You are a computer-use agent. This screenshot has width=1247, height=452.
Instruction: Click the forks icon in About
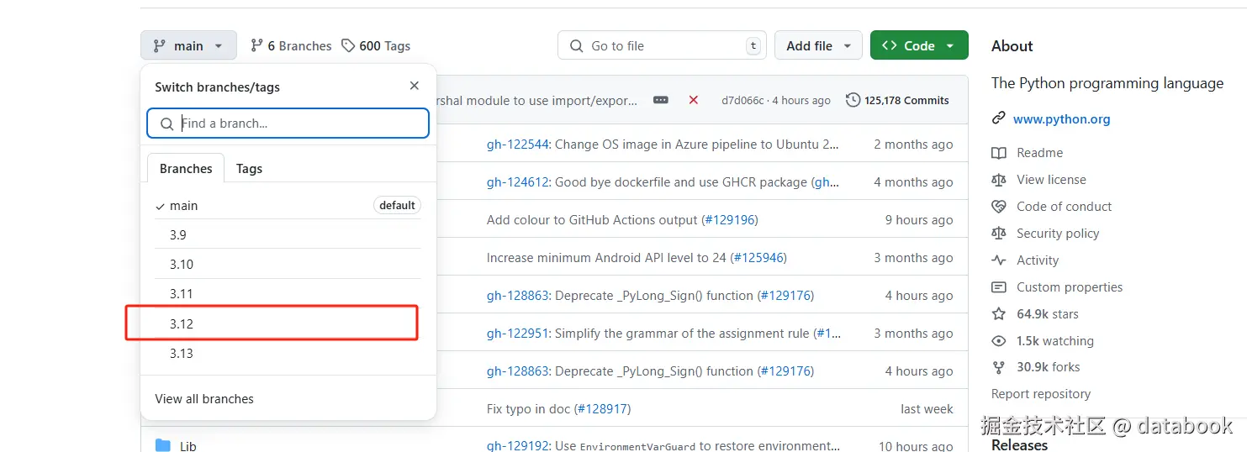pyautogui.click(x=999, y=367)
